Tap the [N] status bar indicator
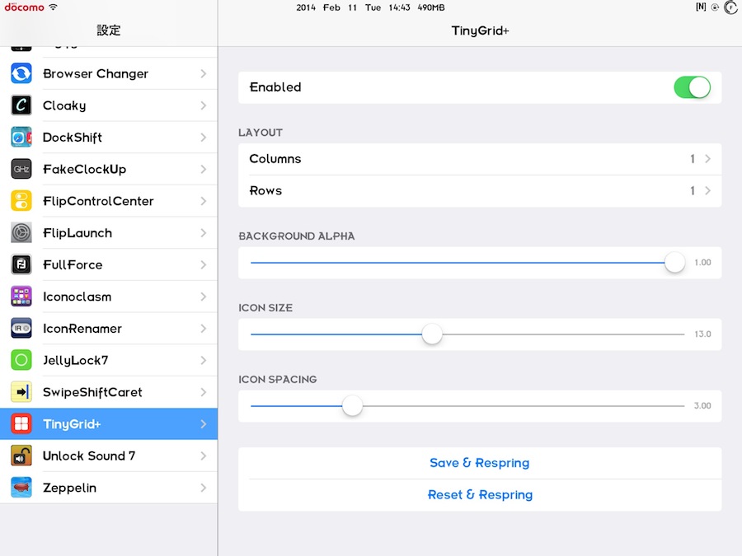Image resolution: width=742 pixels, height=556 pixels. point(701,7)
